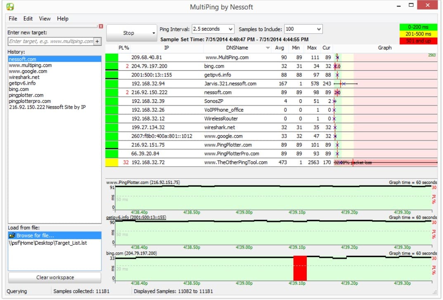Maximize the MultiPing window

(x=411, y=5)
